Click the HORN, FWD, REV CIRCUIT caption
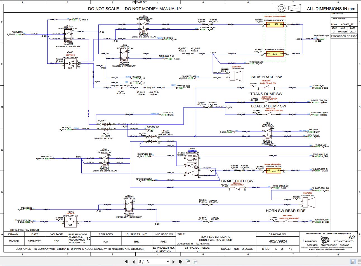This screenshot has width=361, height=266. 25,230
